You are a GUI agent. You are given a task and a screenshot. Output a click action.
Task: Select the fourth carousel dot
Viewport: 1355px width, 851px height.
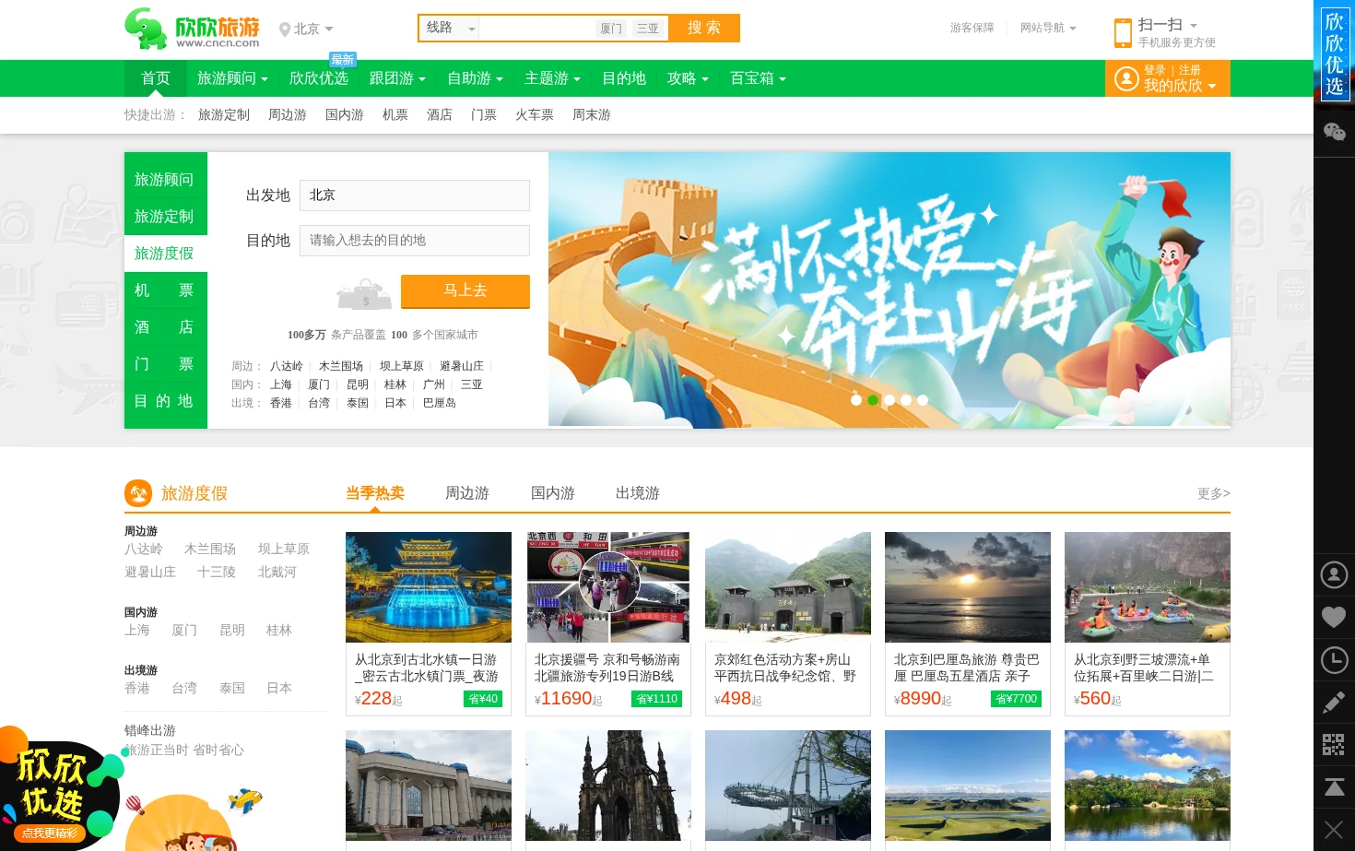point(906,400)
